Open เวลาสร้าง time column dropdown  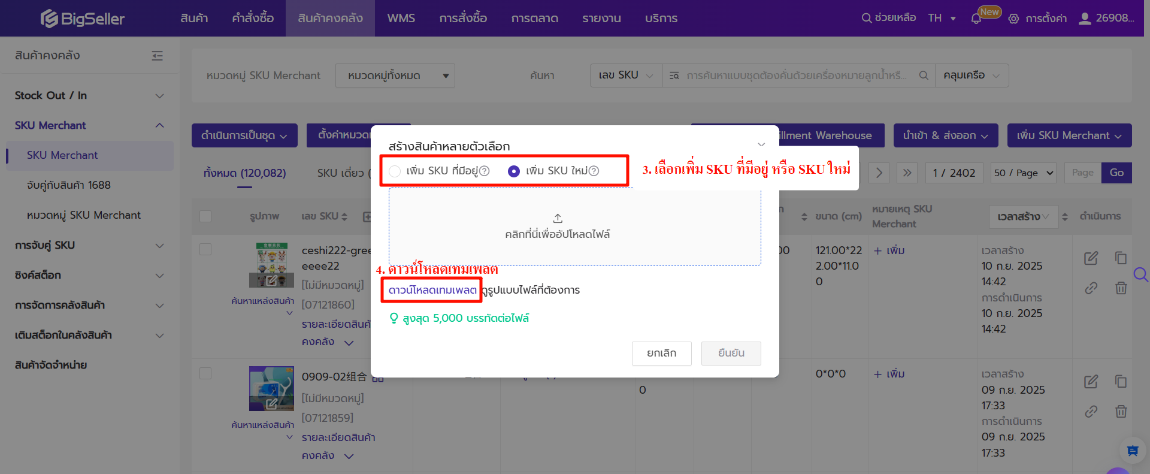point(1024,216)
